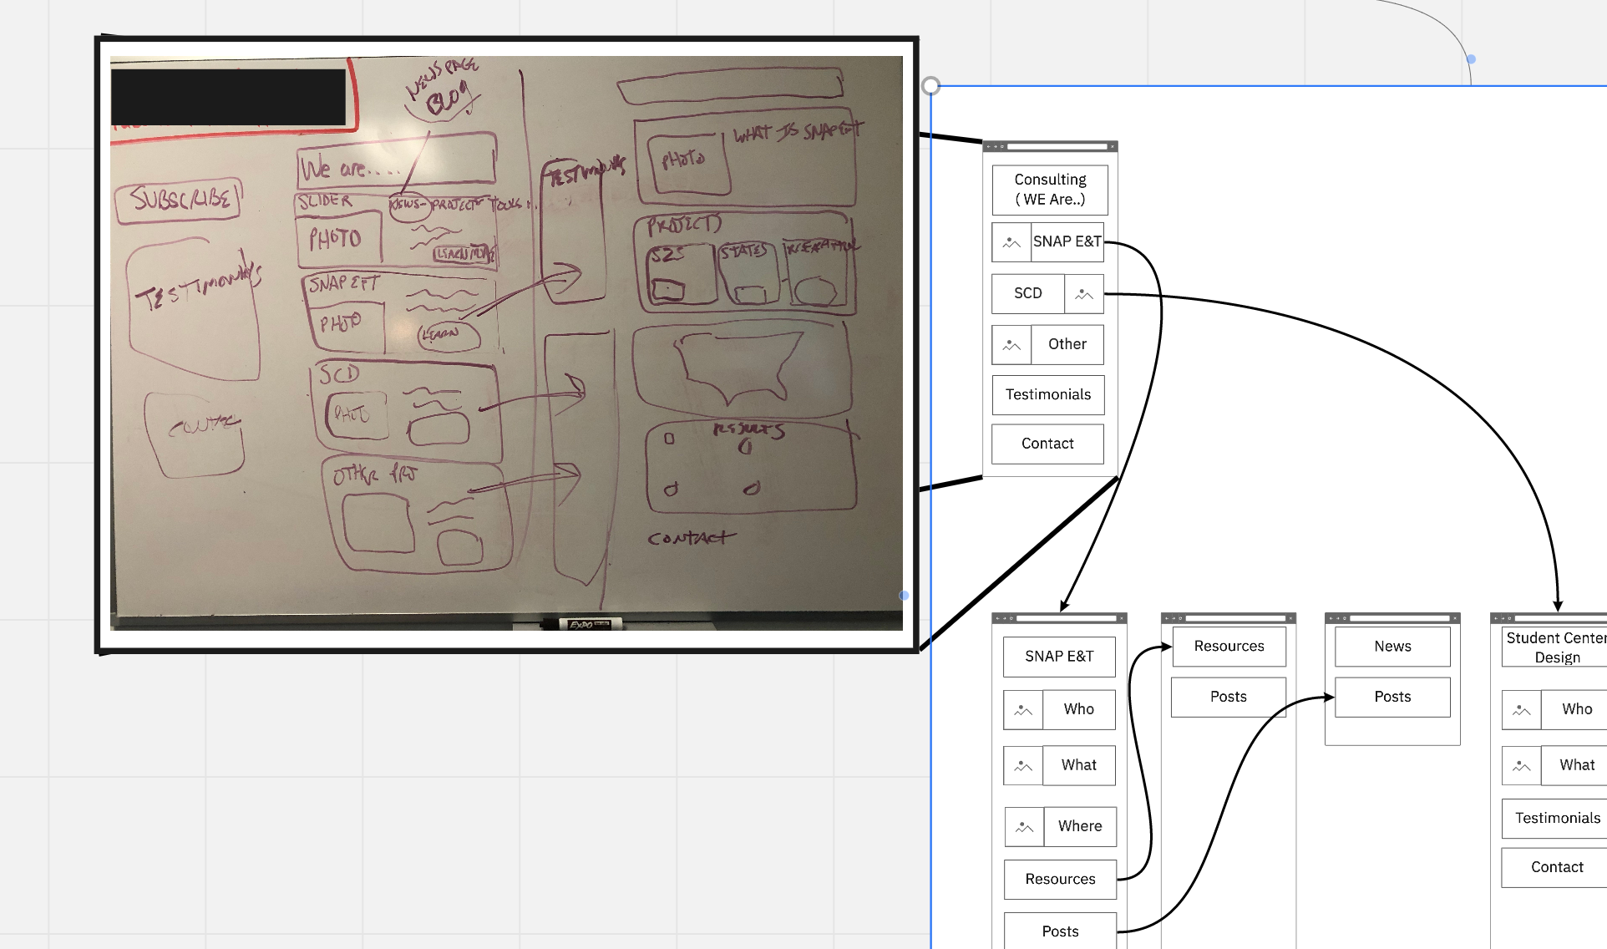Select image placeholder next to Other box
This screenshot has height=949, width=1607.
[1011, 345]
